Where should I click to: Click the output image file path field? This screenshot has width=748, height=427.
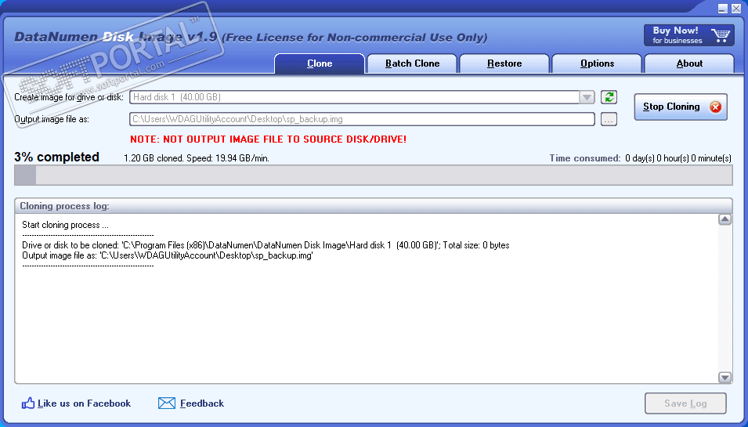coord(362,119)
